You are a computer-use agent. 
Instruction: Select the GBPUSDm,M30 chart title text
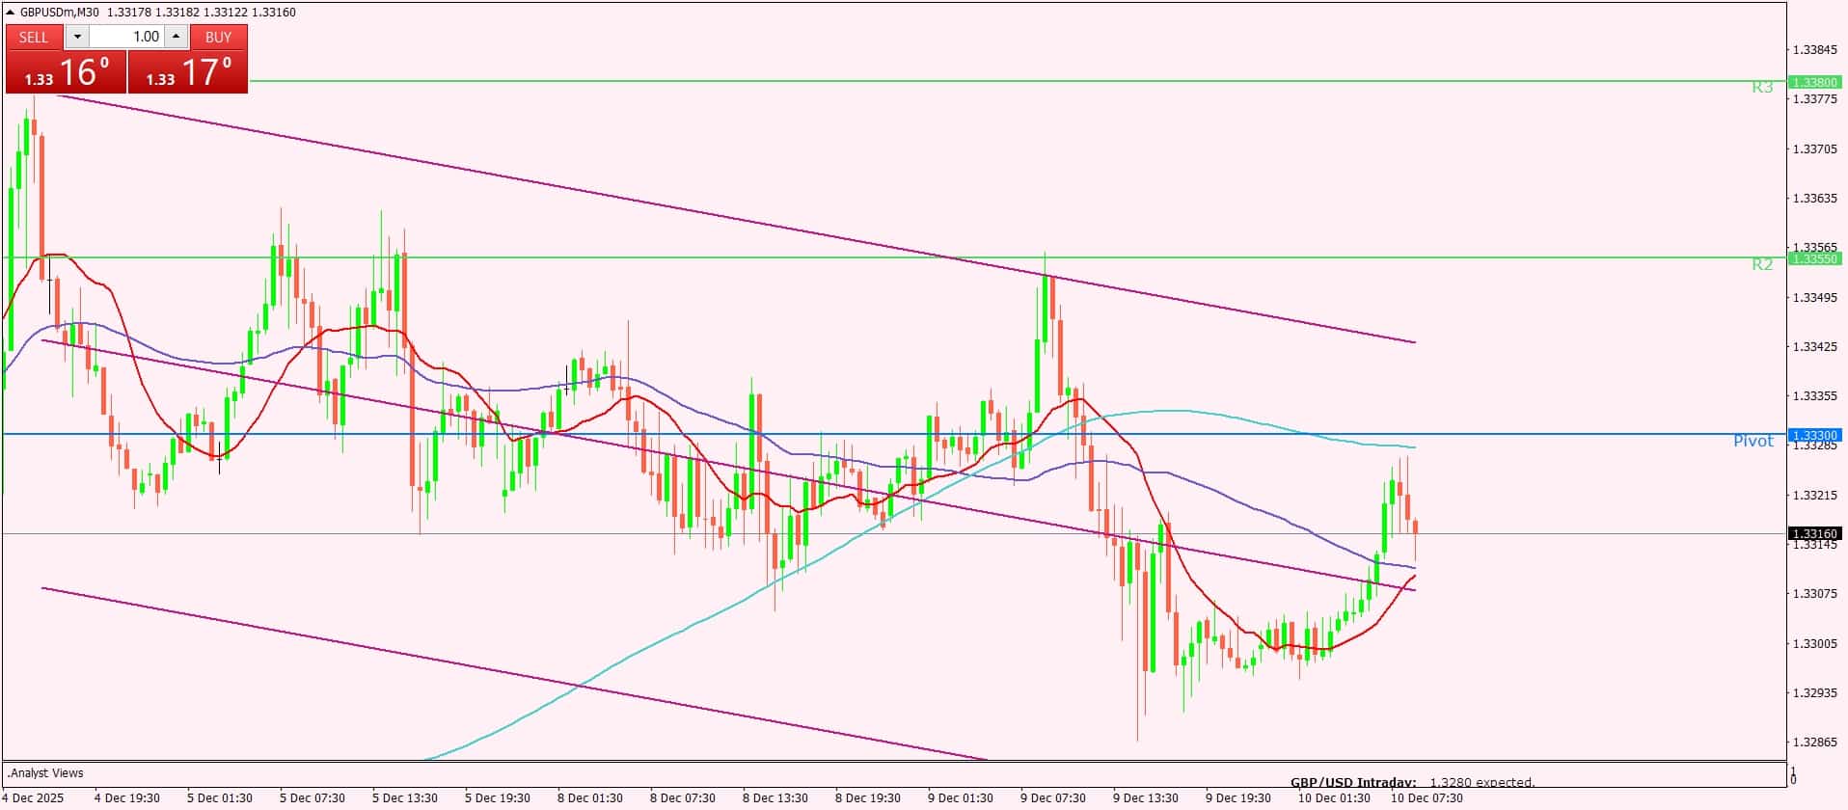(60, 13)
